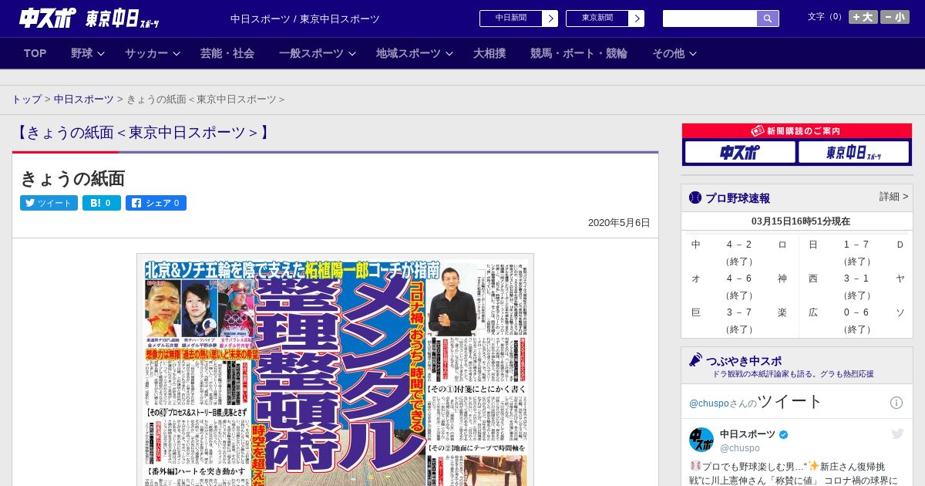Image resolution: width=925 pixels, height=486 pixels.
Task: Go to TOP in navigation bar
Action: coord(35,53)
